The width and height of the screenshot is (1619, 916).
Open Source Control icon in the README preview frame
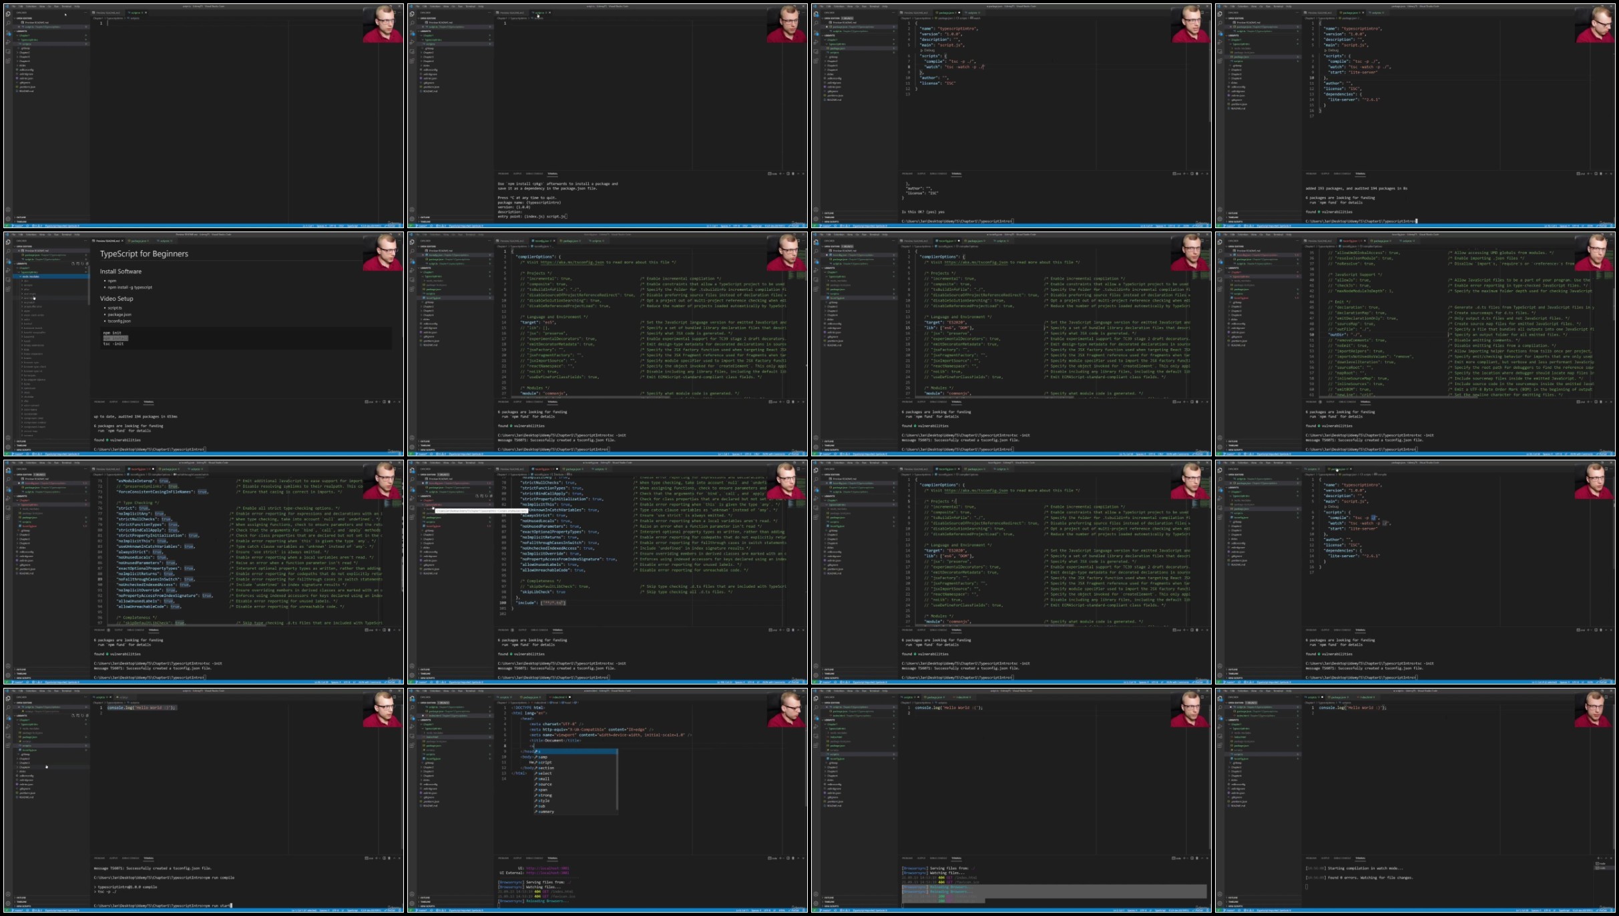click(x=9, y=261)
